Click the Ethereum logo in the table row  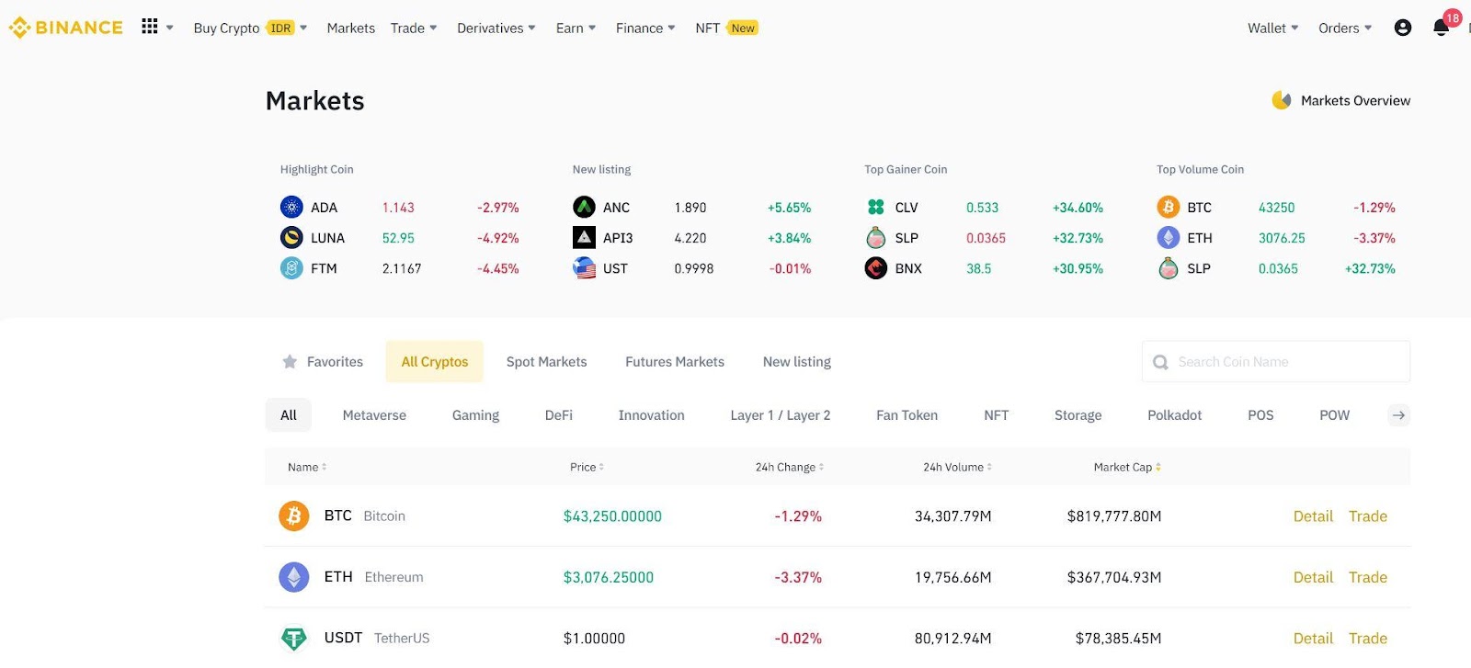coord(294,577)
